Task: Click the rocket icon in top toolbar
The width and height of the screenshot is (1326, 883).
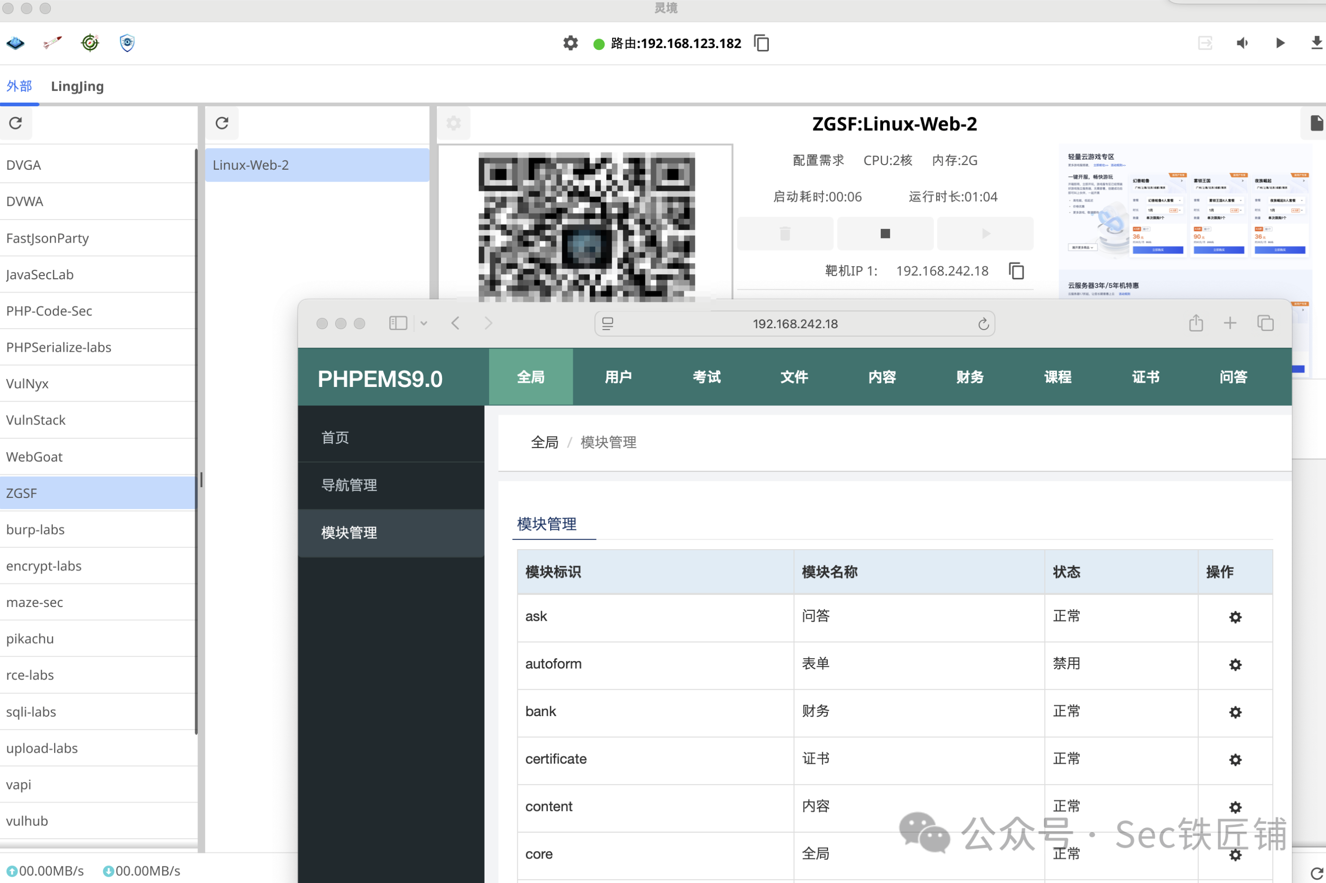Action: [52, 43]
